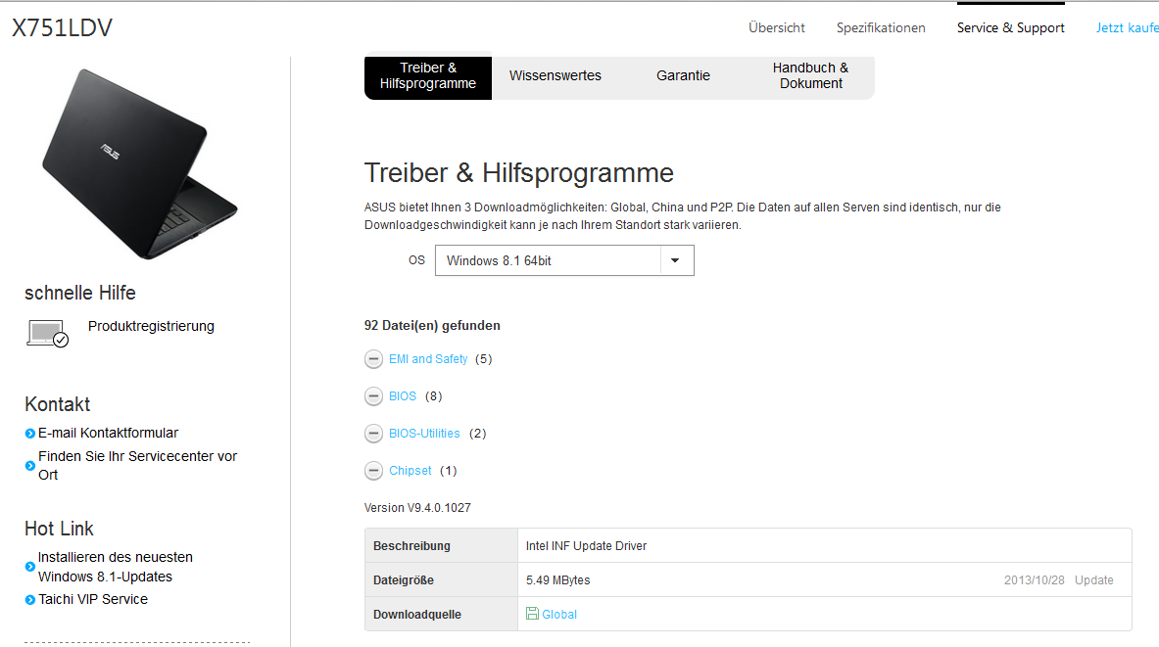Open the E-mail Kontaktformular link
The height and width of the screenshot is (647, 1159).
click(108, 433)
